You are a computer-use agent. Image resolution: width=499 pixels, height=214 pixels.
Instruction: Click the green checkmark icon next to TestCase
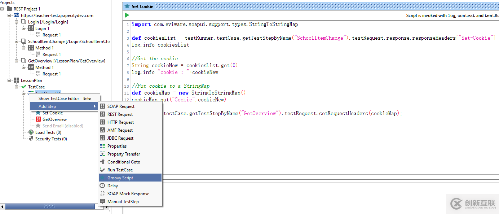[24, 87]
